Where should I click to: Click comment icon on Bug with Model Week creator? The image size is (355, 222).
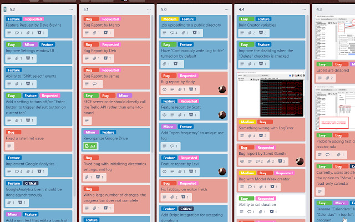[250, 187]
